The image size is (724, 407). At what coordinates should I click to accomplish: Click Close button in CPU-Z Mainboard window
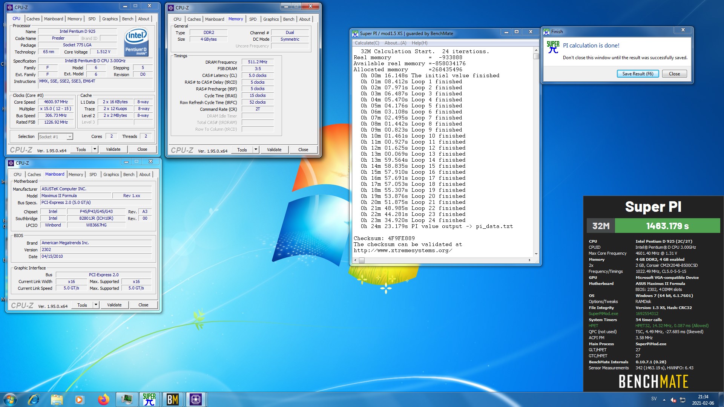pos(143,305)
